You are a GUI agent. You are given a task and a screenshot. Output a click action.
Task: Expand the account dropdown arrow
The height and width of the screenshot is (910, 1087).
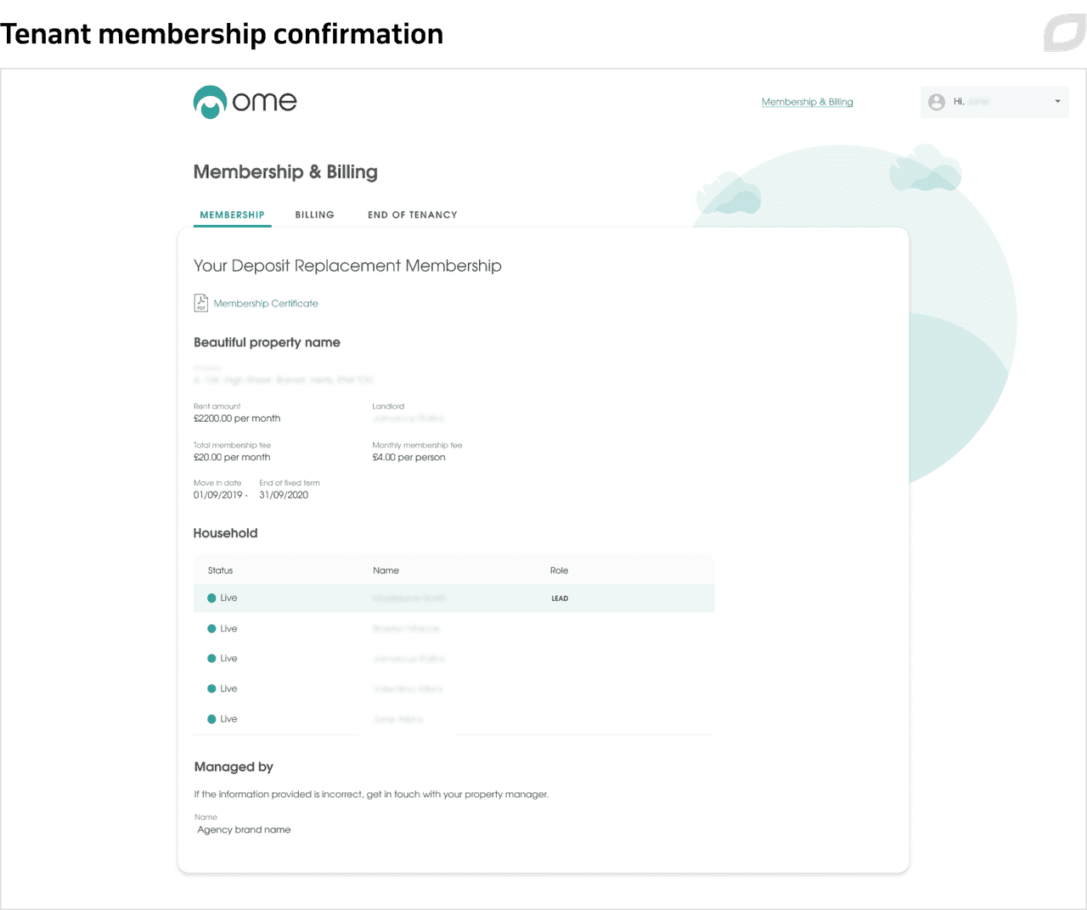coord(1056,101)
